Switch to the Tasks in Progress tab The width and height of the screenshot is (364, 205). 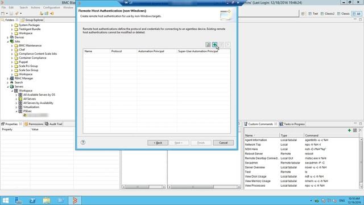[292, 124]
